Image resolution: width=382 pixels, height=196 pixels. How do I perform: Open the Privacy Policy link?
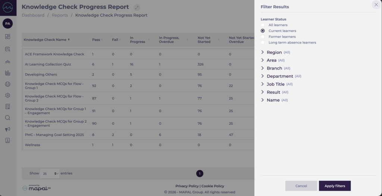click(187, 186)
